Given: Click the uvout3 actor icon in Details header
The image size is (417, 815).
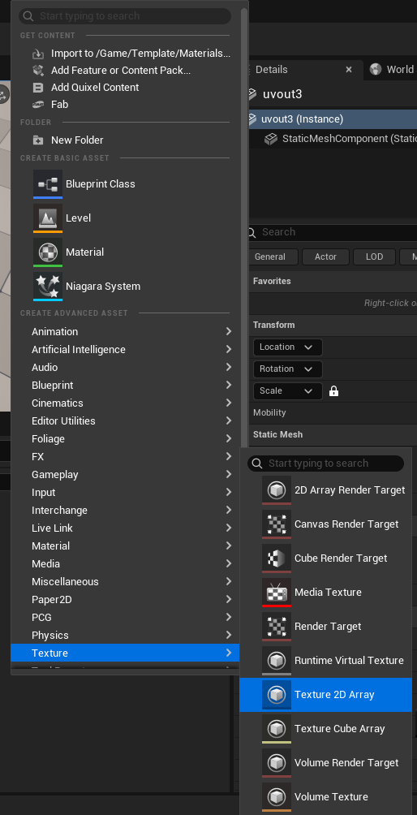Looking at the screenshot, I should pyautogui.click(x=252, y=94).
